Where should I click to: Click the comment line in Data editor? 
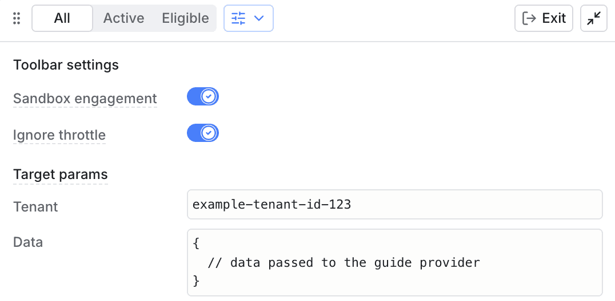(x=344, y=263)
